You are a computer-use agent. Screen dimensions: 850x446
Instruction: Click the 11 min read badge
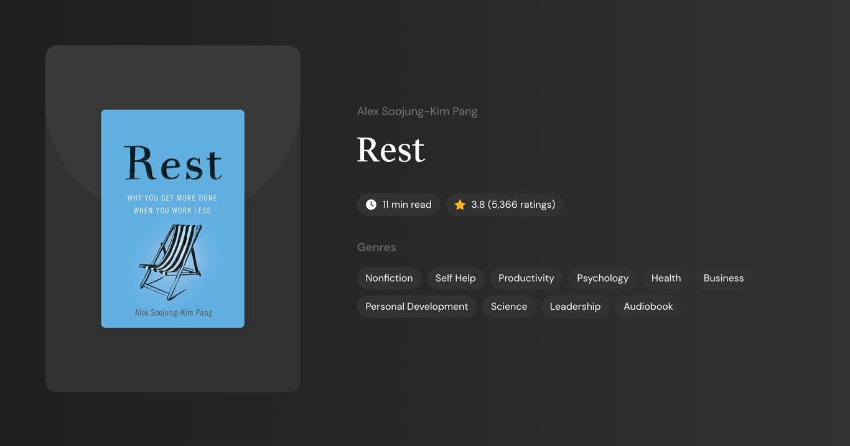point(398,205)
